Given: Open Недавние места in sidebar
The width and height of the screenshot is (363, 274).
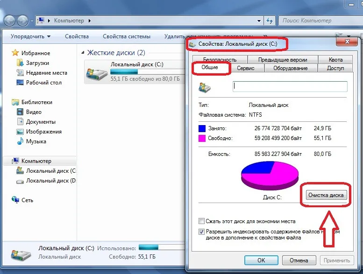Looking at the screenshot, I should tap(46, 73).
